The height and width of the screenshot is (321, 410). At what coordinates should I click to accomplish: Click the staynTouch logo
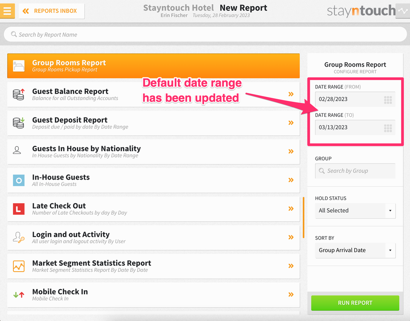click(x=361, y=11)
